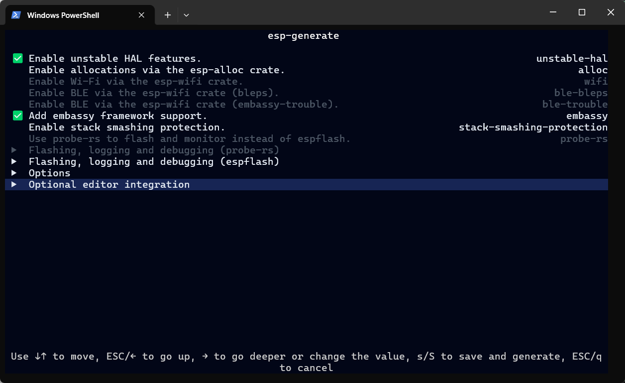Maximize the terminal window
This screenshot has width=625, height=383.
pos(582,12)
